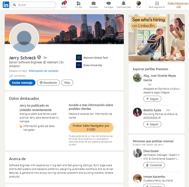The width and height of the screenshot is (189, 187).
Task: Click Explorar perfiles Premium heading
Action: pos(150,69)
